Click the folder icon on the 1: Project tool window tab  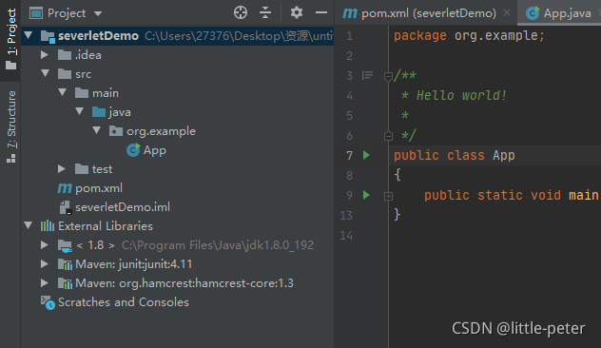coord(10,66)
